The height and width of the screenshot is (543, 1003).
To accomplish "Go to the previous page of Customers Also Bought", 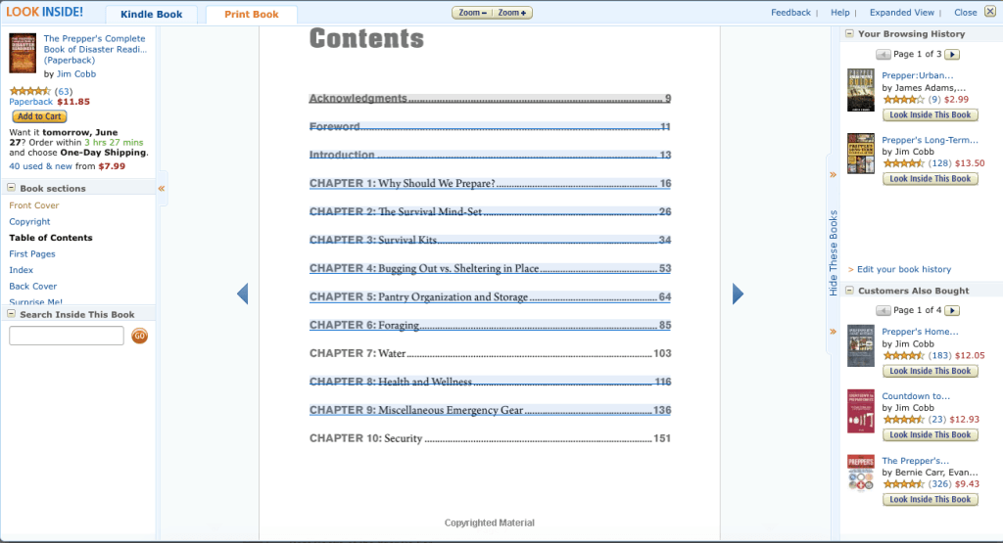I will (x=884, y=310).
